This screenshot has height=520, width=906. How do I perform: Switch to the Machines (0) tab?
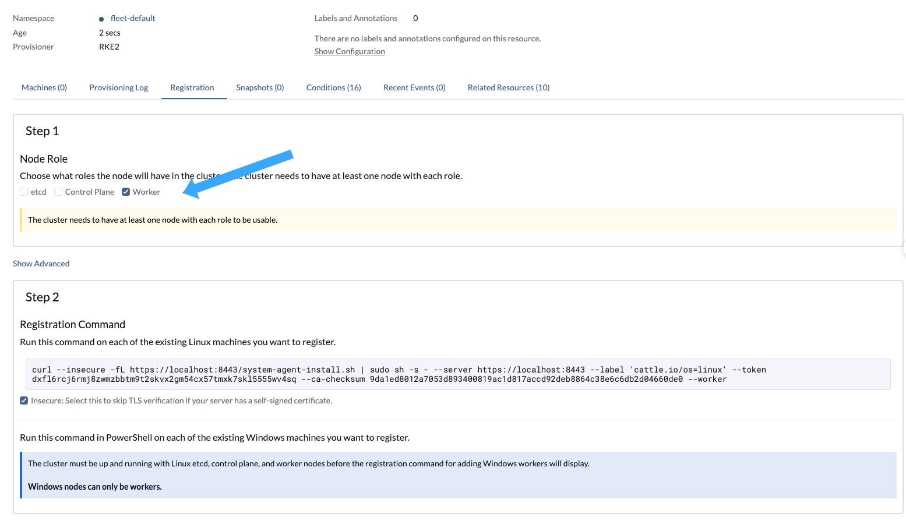point(44,87)
